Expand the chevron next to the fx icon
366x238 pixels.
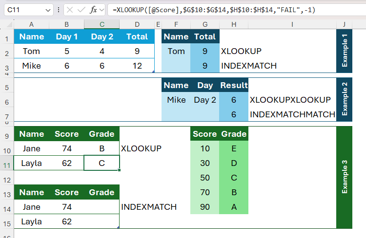102,9
